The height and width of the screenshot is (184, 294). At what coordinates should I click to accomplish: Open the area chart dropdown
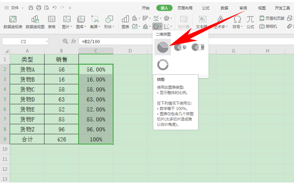pos(136,26)
